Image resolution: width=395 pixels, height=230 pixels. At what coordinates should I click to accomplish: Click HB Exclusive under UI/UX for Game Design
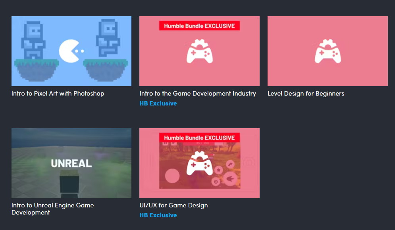(x=158, y=215)
